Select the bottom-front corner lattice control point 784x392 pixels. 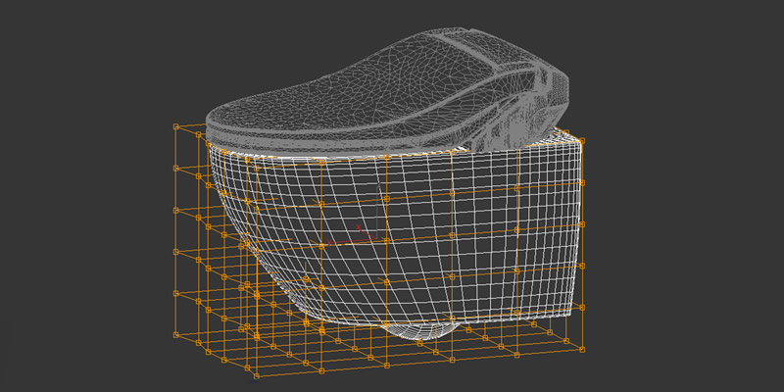256,374
